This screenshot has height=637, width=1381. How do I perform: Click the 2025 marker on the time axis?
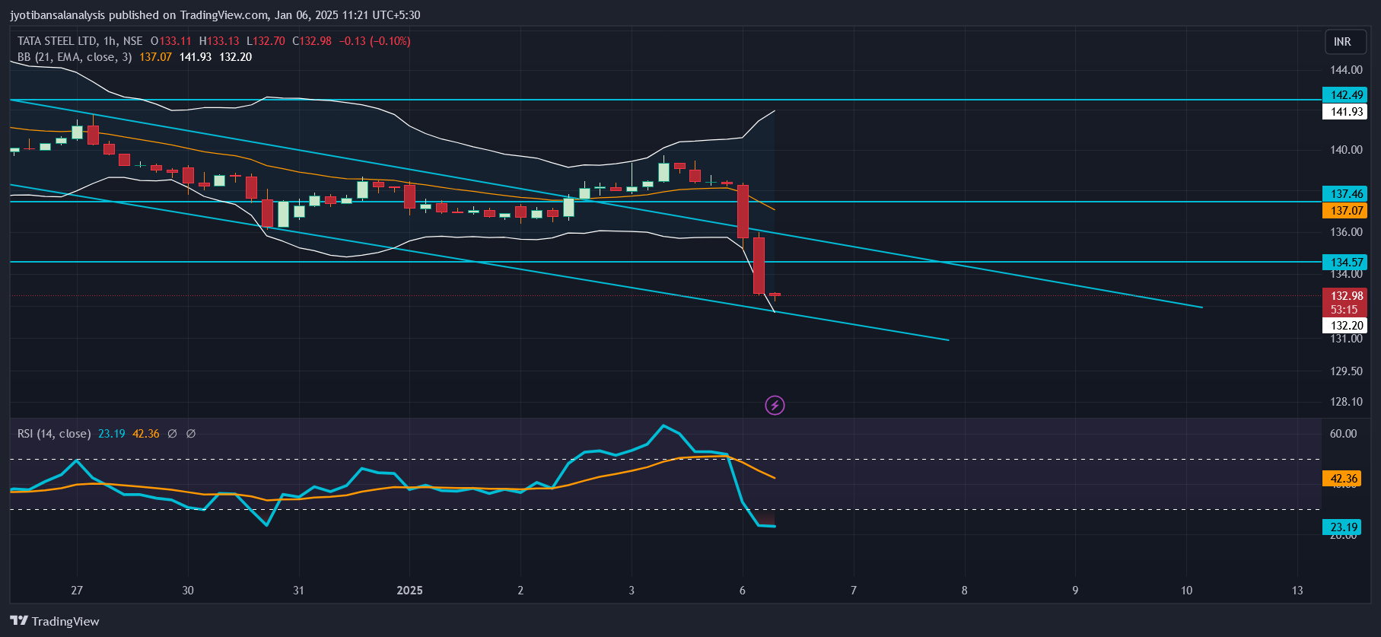[x=409, y=591]
